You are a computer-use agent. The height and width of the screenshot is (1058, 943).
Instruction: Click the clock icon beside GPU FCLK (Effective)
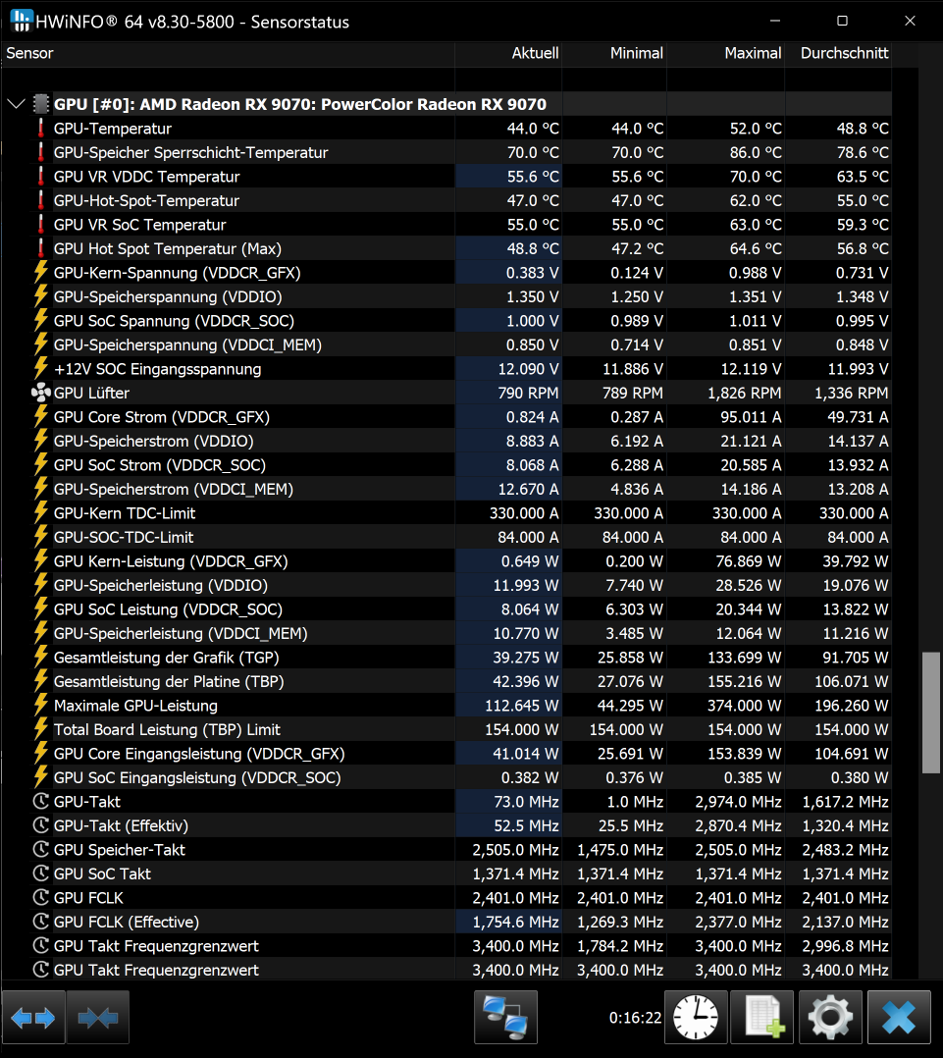tap(41, 922)
